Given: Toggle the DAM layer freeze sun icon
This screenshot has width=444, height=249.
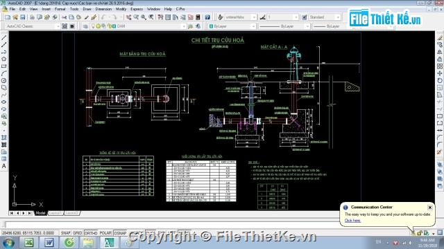Looking at the screenshot, I should 99,26.
